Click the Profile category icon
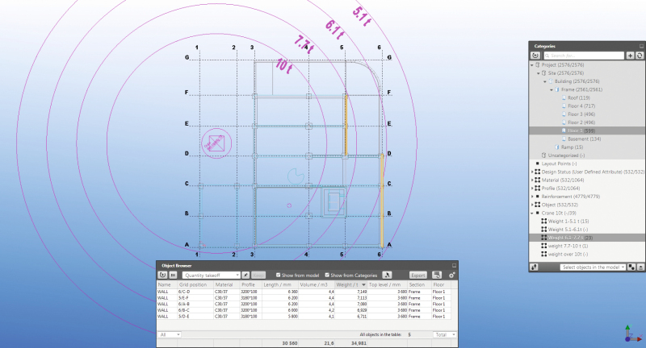Image resolution: width=646 pixels, height=348 pixels. [x=538, y=188]
